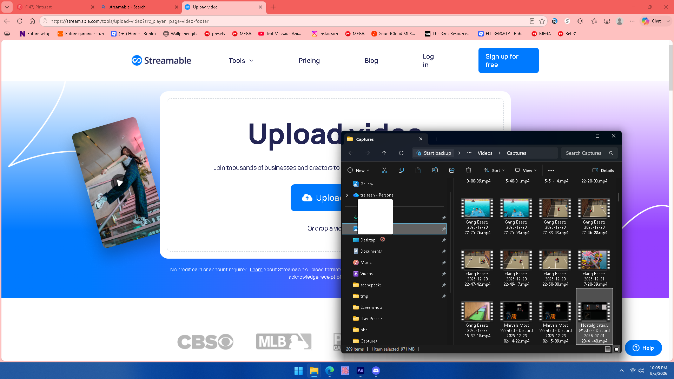Expand chevron after Videos in breadcrumb
Viewport: 674px width, 379px height.
tap(500, 153)
